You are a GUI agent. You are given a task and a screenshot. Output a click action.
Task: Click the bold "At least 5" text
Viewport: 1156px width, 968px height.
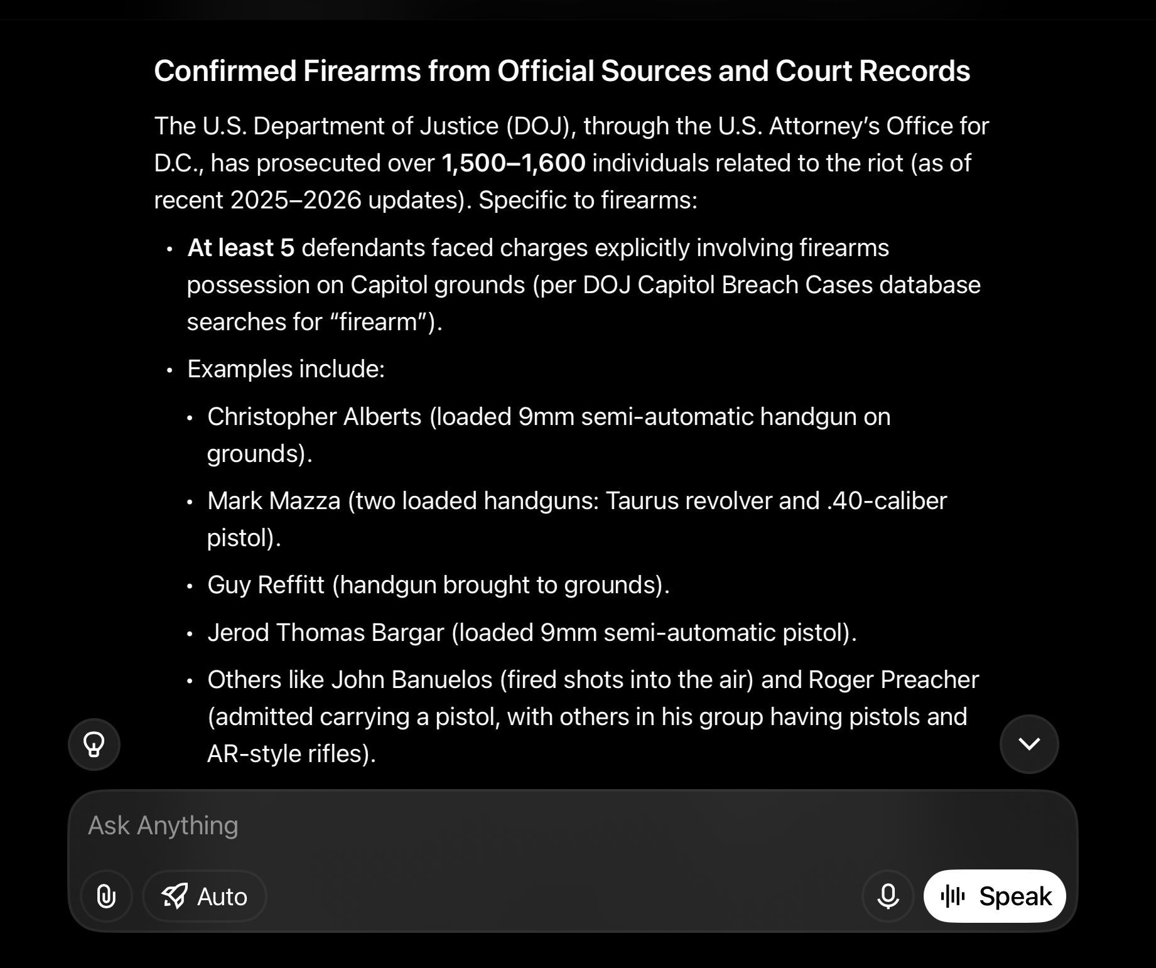coord(240,248)
